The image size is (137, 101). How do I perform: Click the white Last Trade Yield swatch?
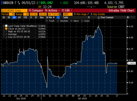click(x=6, y=26)
